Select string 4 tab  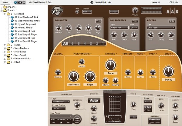point(85,44)
